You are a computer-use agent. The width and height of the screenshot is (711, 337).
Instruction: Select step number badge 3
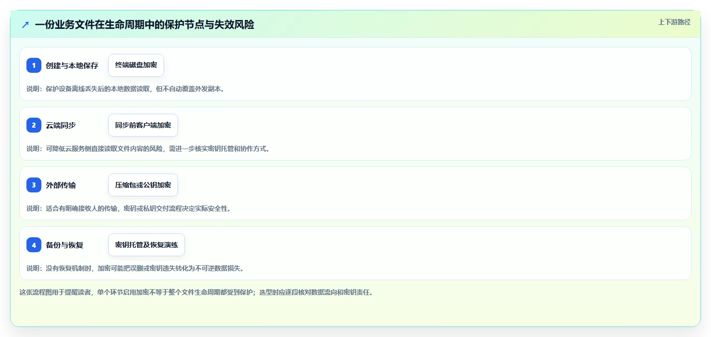pyautogui.click(x=34, y=185)
